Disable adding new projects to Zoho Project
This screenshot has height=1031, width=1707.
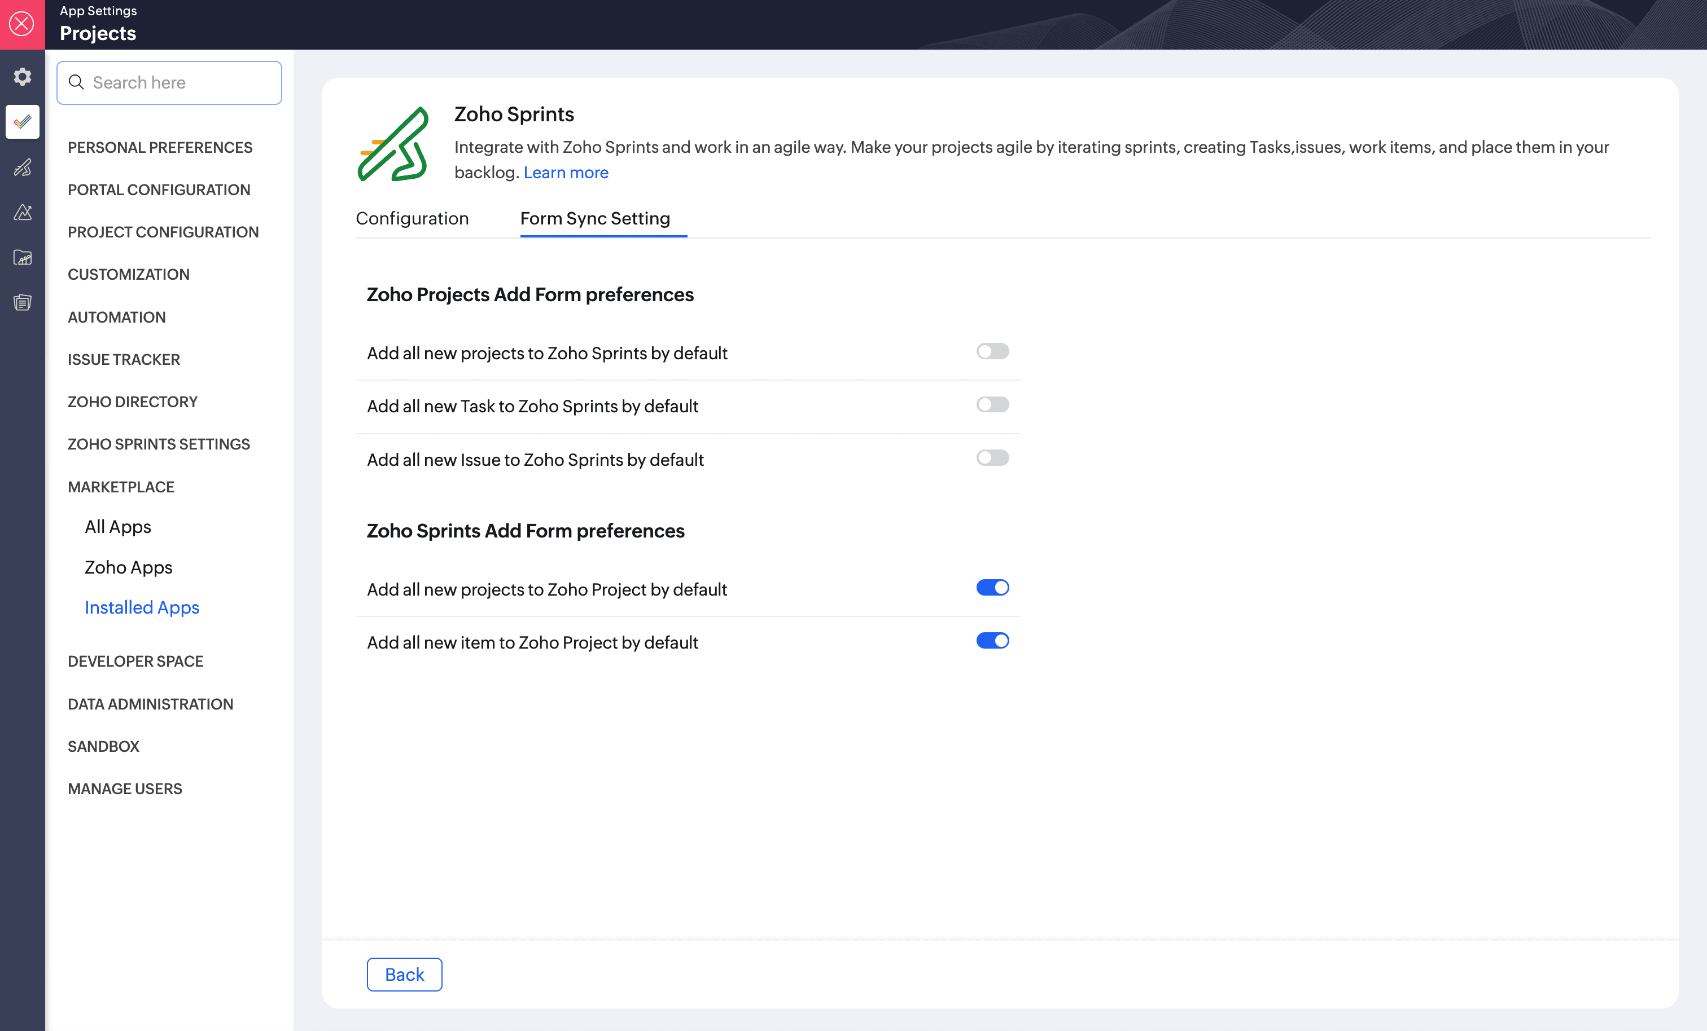tap(992, 588)
